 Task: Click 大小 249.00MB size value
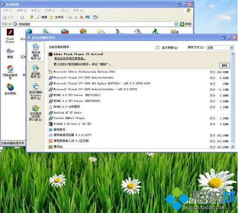tap(219, 72)
